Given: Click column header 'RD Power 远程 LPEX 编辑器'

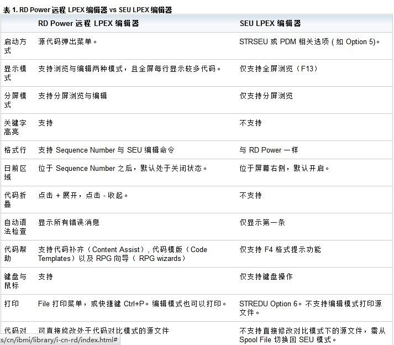Looking at the screenshot, I should pyautogui.click(x=88, y=23).
